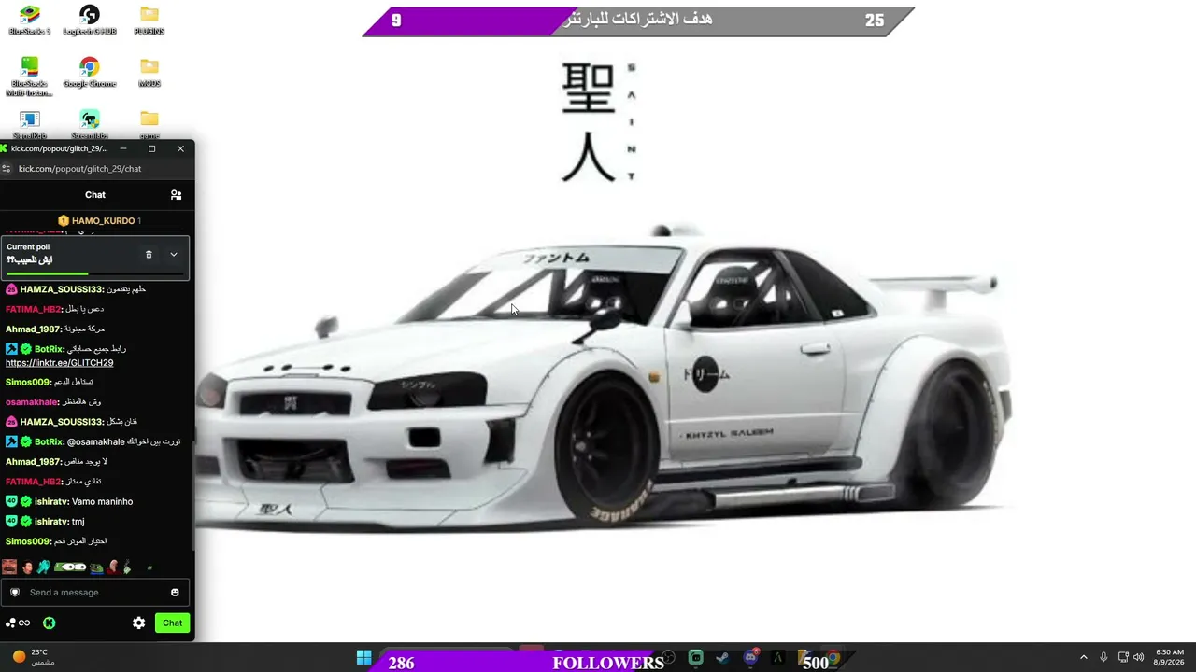Click the chat identity shield icon

[15, 593]
